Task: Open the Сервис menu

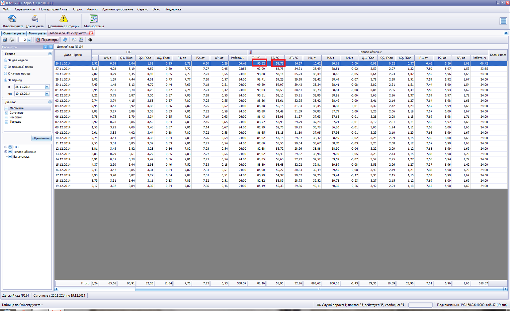Action: click(142, 9)
